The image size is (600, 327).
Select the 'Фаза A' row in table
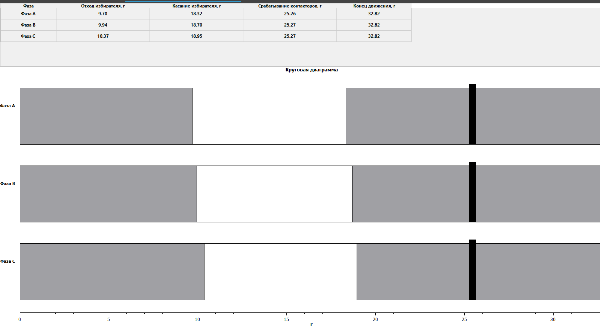point(28,14)
